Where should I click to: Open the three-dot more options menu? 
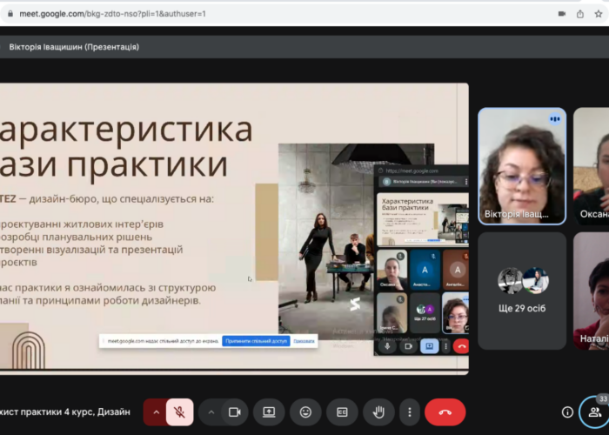409,412
